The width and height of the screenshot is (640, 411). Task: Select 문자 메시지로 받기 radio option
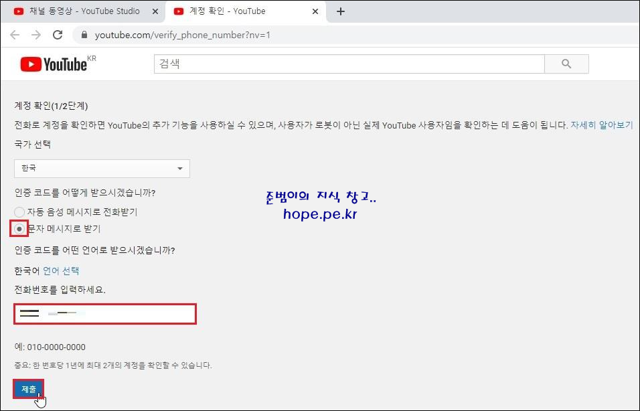pos(19,229)
